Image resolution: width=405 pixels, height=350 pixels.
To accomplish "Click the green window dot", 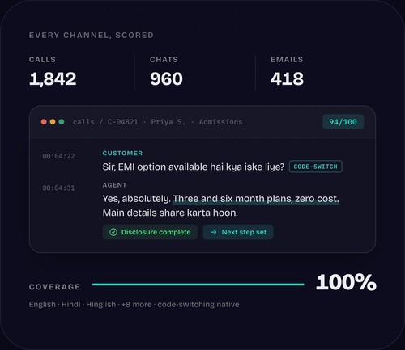I will tap(62, 122).
